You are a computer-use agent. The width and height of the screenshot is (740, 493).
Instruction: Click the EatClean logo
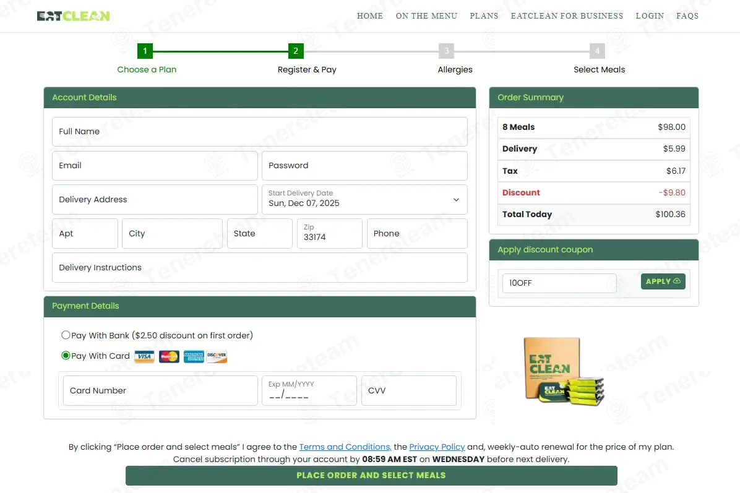click(73, 16)
